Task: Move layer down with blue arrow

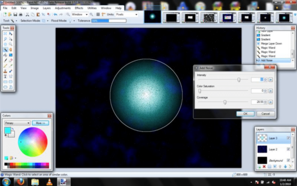Action: [x=285, y=167]
